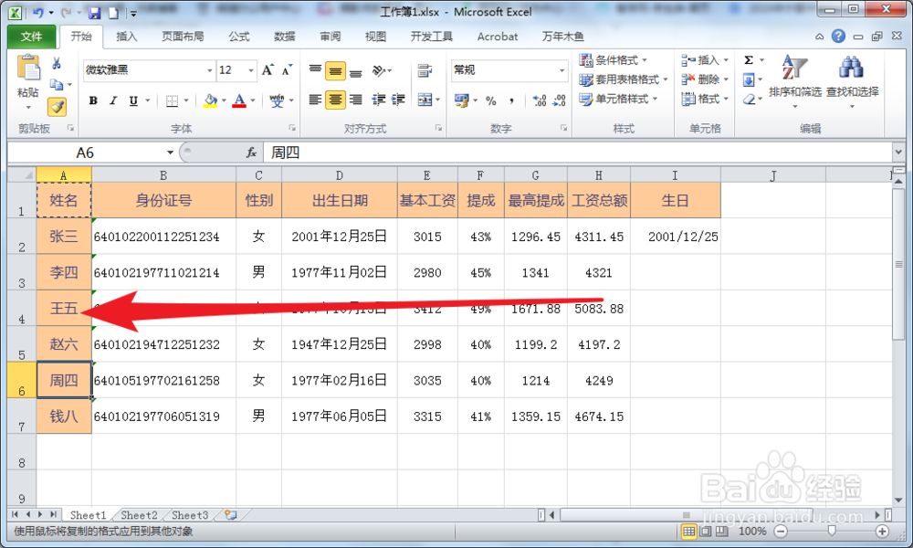Image resolution: width=913 pixels, height=548 pixels.
Task: Switch to Sheet2 worksheet tab
Action: 139,515
